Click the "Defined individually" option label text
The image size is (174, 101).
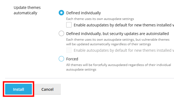click(x=83, y=13)
